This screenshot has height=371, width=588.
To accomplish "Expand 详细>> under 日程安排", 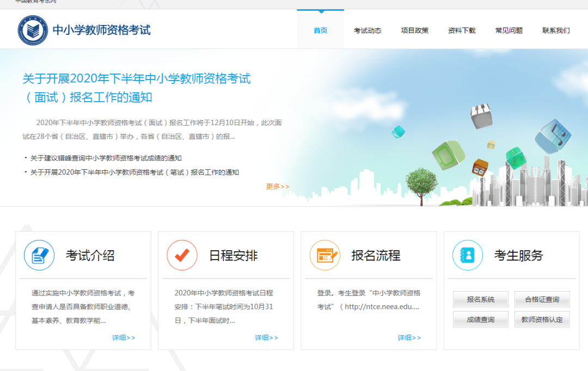I will click(266, 338).
